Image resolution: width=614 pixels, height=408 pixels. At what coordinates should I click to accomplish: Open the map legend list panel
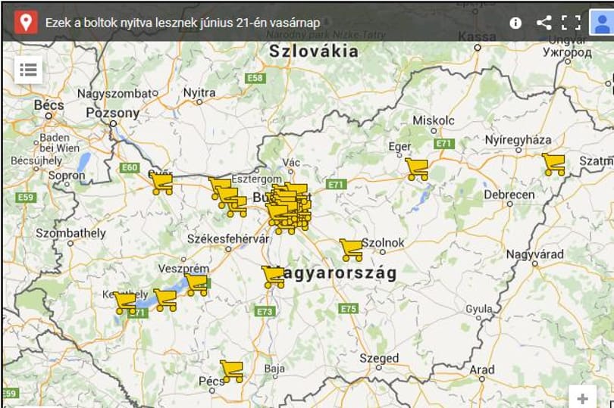pyautogui.click(x=29, y=70)
